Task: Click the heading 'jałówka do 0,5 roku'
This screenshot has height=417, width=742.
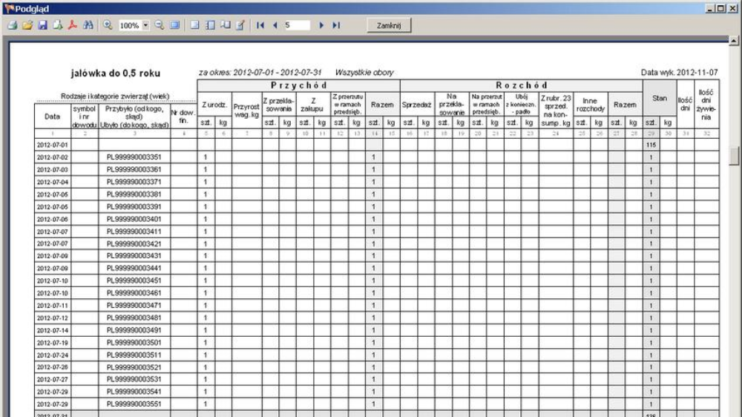Action: [x=116, y=73]
